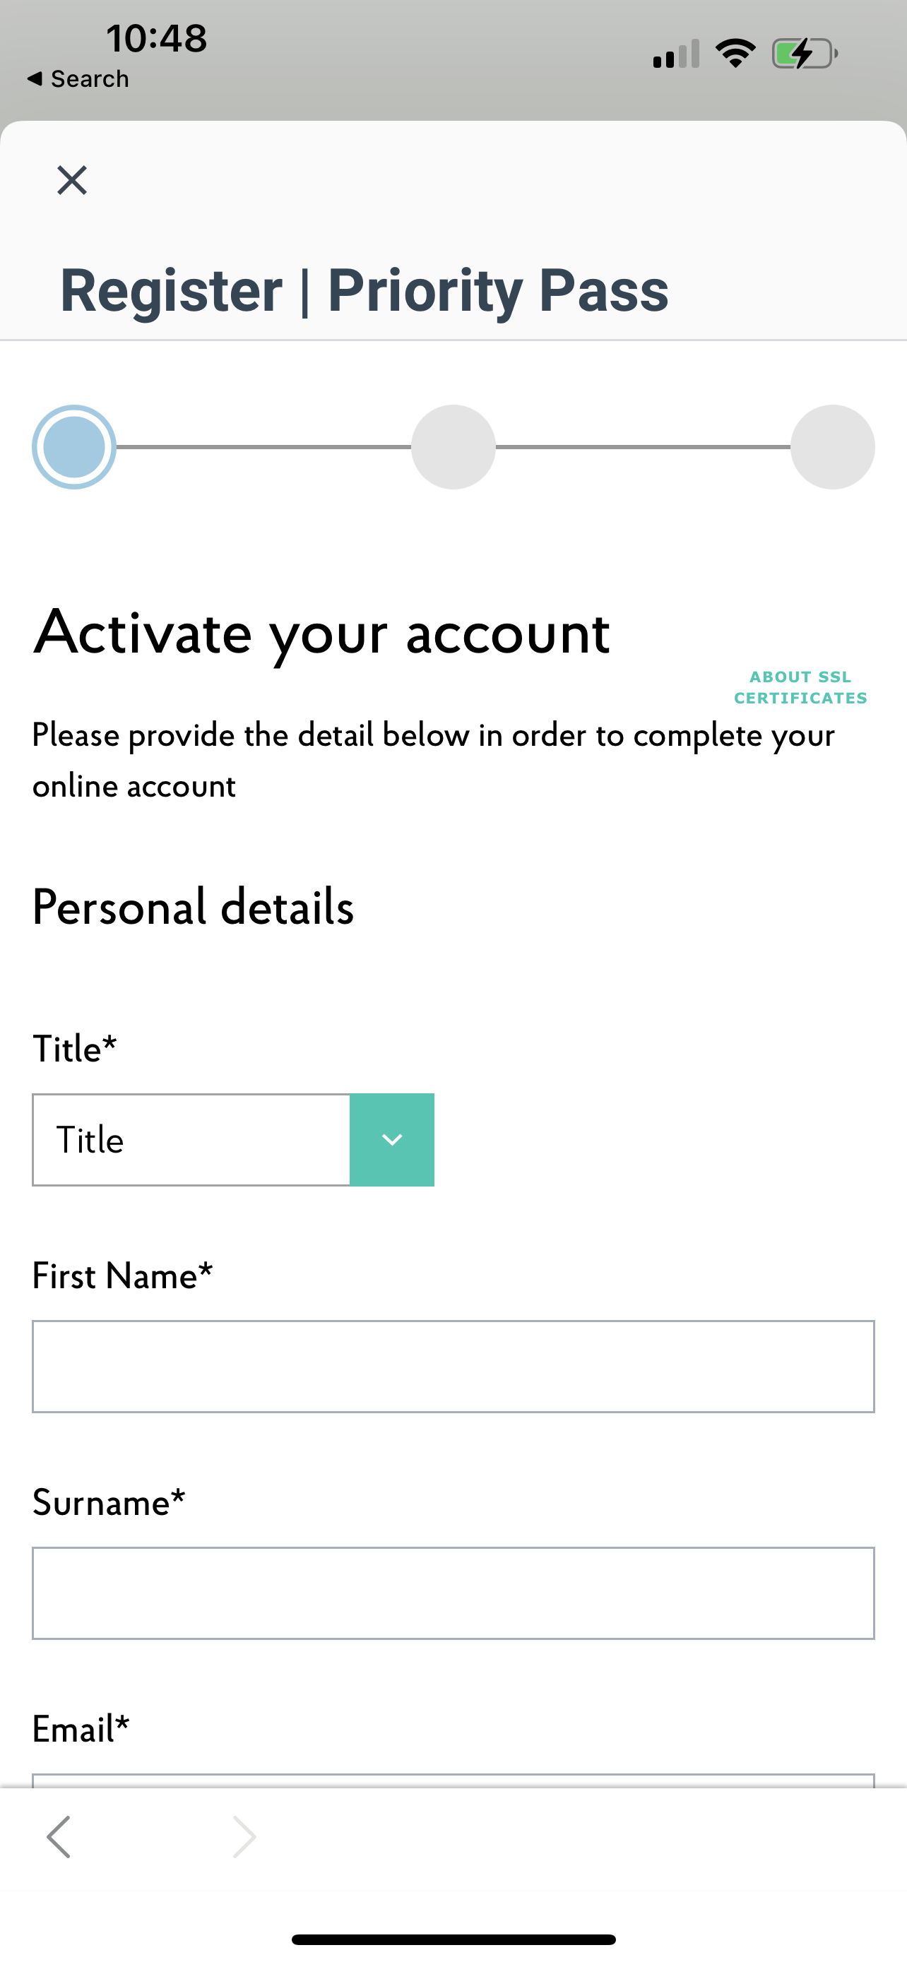The height and width of the screenshot is (1962, 907).
Task: Select the third progress step circle
Action: (x=832, y=447)
